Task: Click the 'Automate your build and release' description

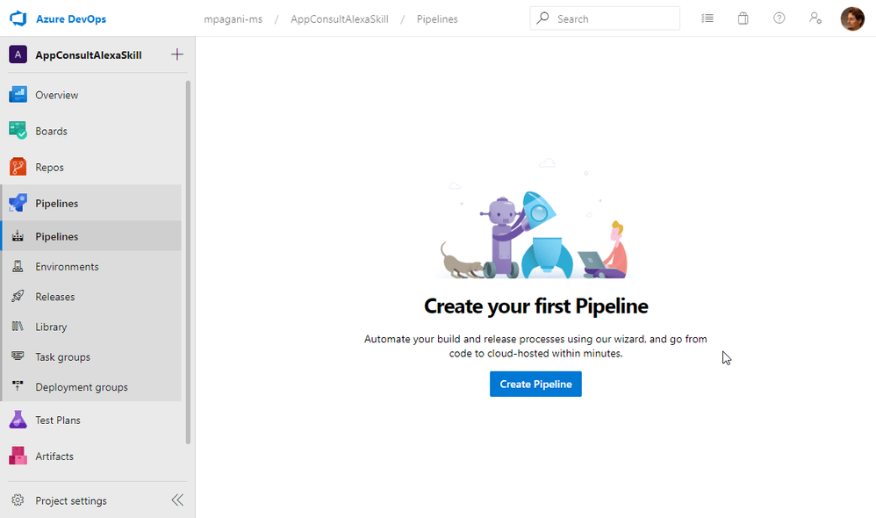Action: coord(535,346)
